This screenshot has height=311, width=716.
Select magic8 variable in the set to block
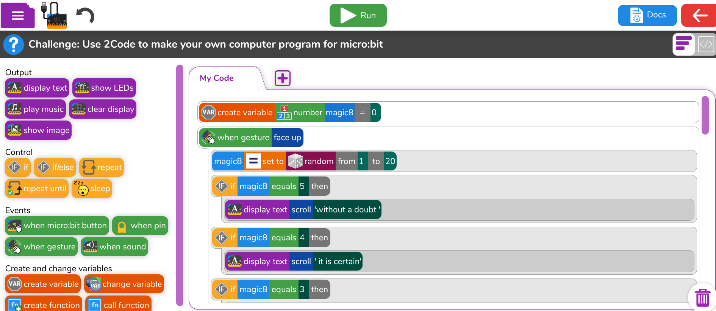(x=228, y=161)
